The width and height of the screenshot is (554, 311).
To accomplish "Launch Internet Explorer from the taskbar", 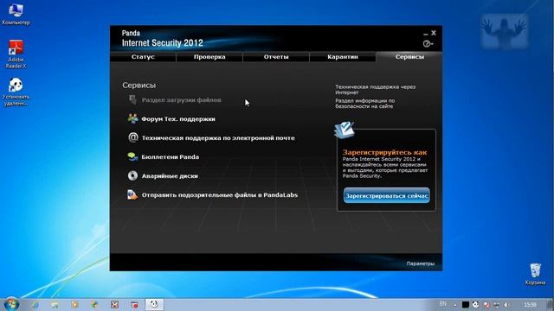I will 35,305.
